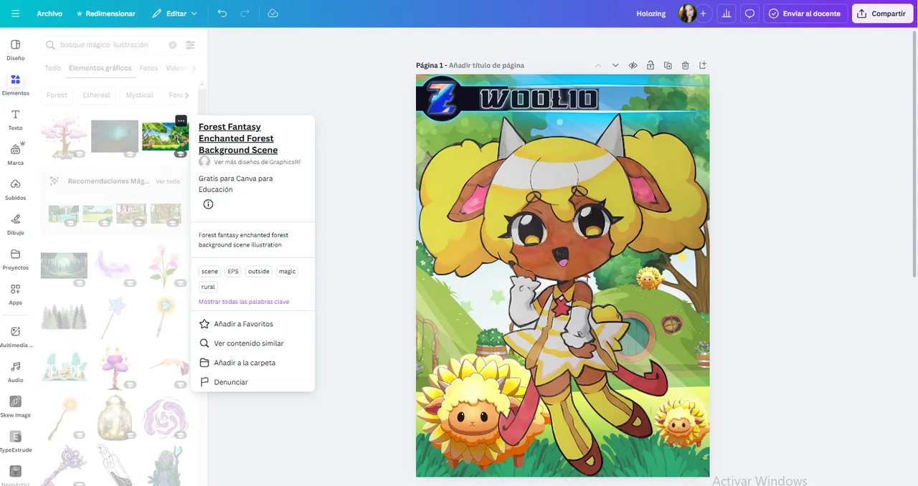Click Ver todo for recommendations
Image resolution: width=918 pixels, height=486 pixels.
168,181
